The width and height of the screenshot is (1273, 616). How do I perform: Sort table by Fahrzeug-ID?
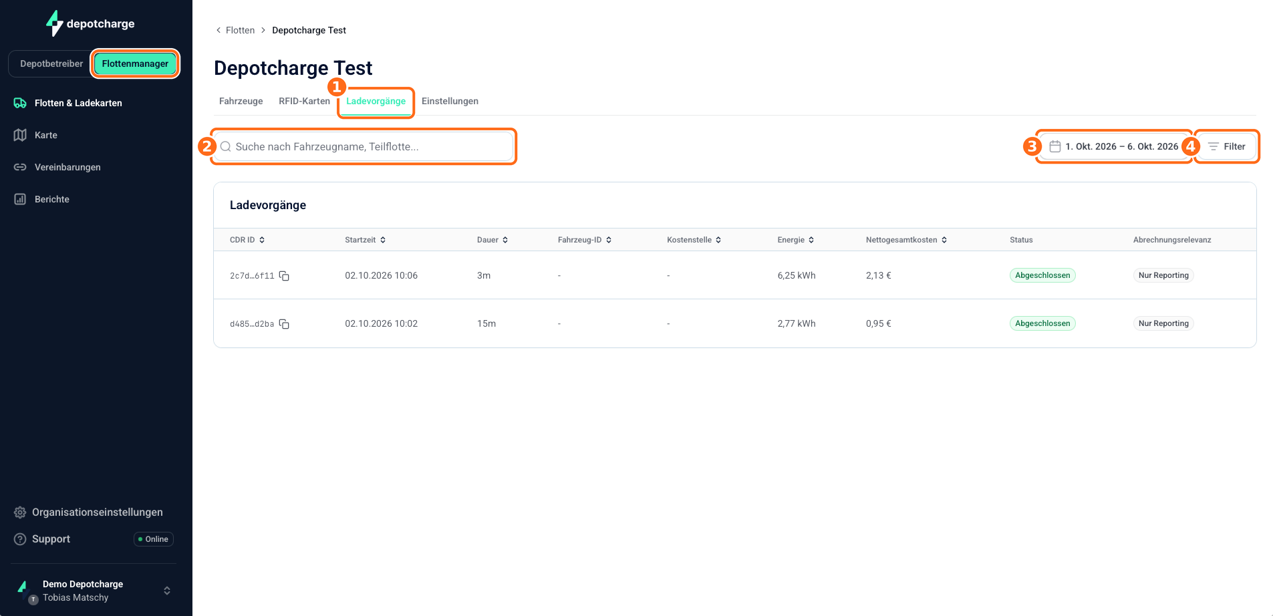click(585, 240)
